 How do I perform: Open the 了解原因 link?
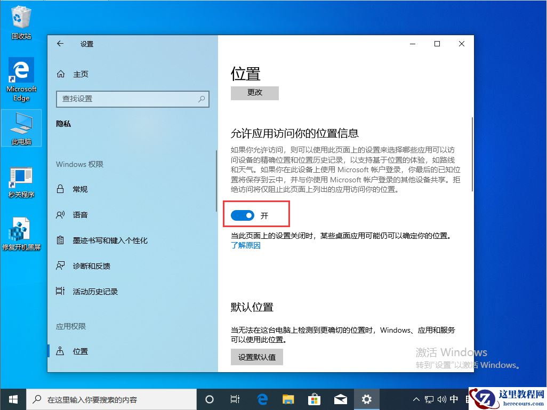(246, 245)
